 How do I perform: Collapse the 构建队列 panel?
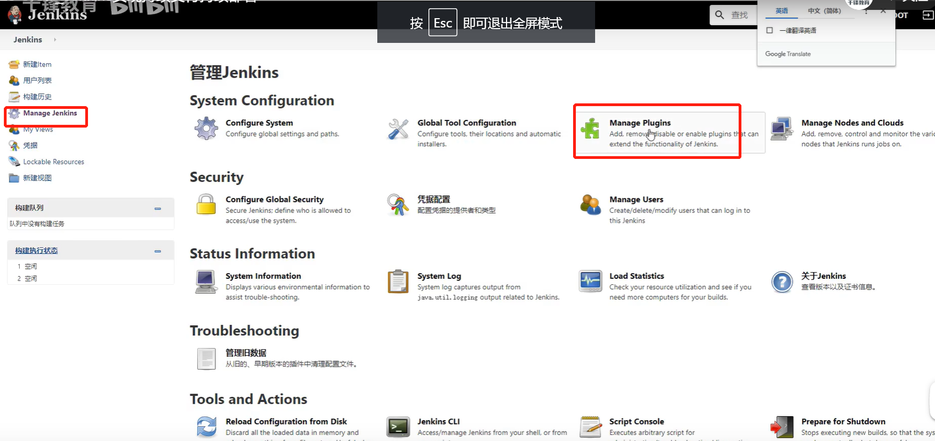pos(158,208)
